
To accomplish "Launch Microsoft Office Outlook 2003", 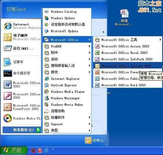I will tap(127, 66).
